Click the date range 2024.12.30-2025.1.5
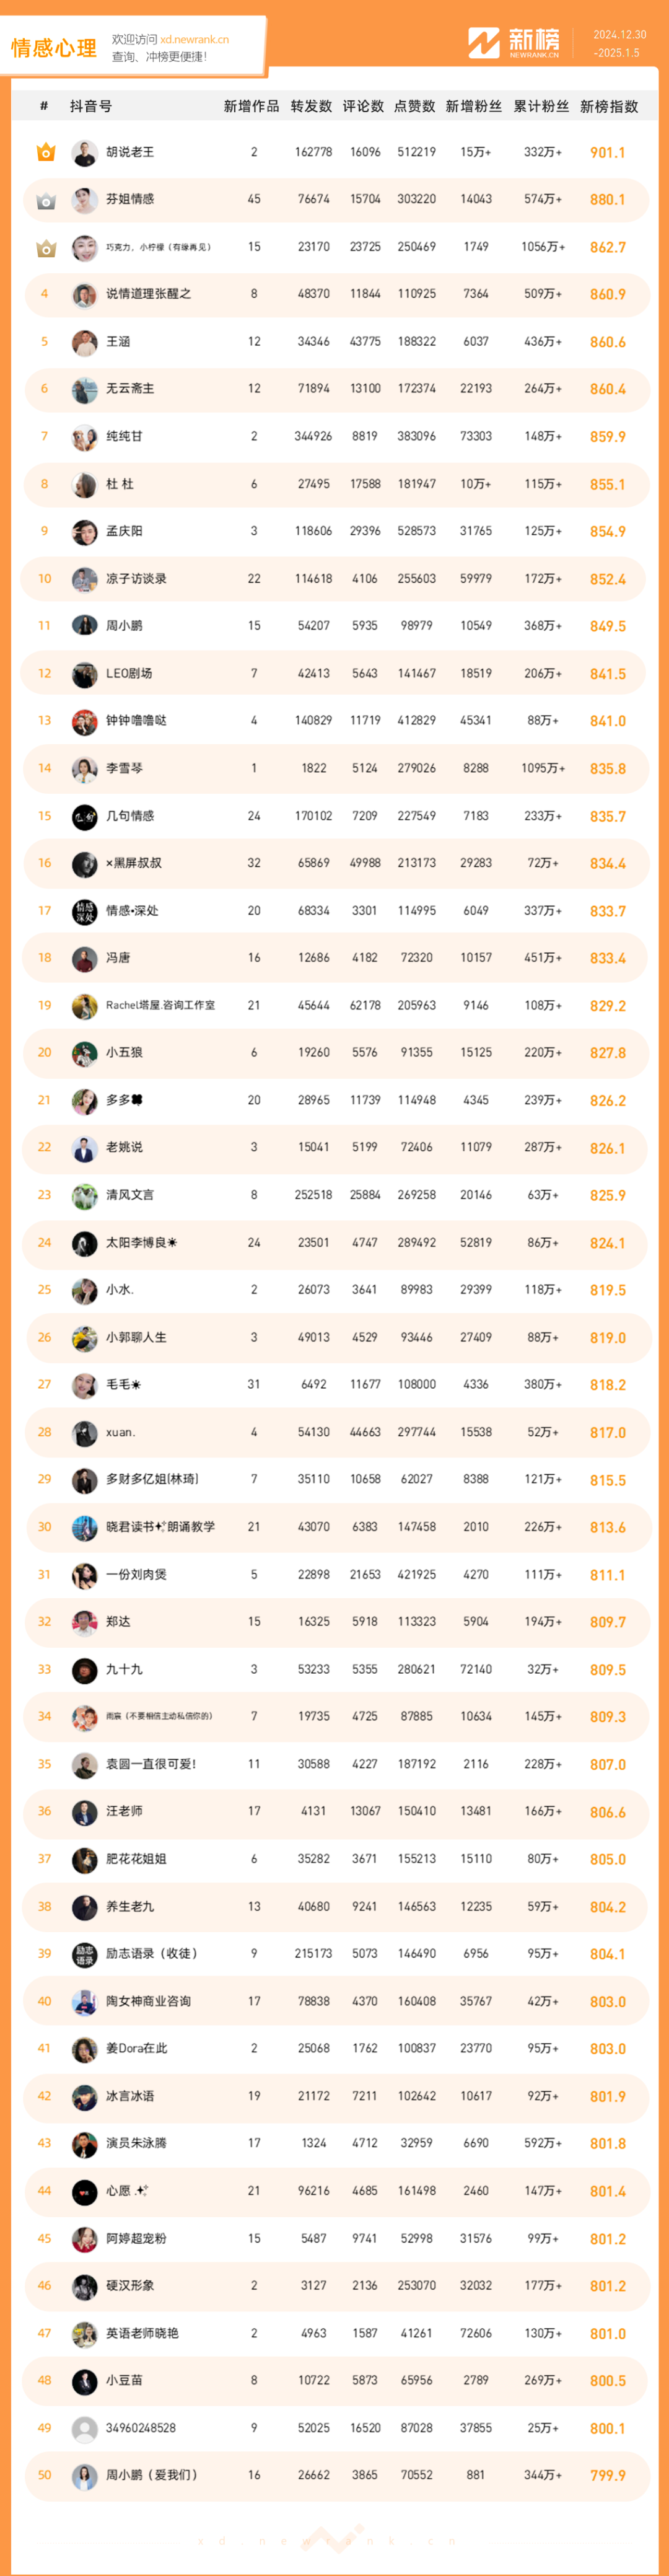Screen dimensions: 669x2576 [x=620, y=44]
